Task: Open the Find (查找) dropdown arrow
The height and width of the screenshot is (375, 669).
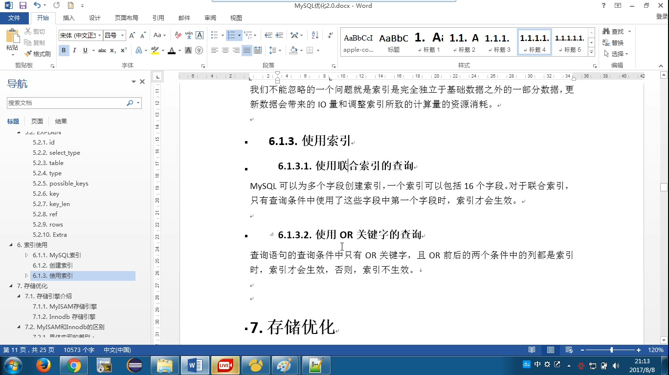Action: 629,32
